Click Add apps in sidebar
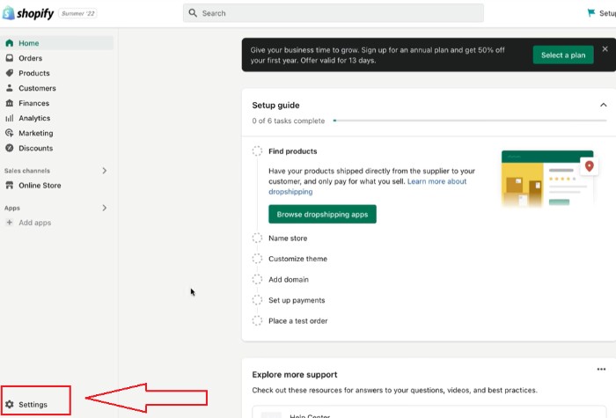The image size is (616, 418). pyautogui.click(x=34, y=223)
